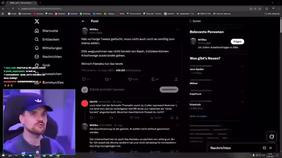Open Communities page

point(49,83)
